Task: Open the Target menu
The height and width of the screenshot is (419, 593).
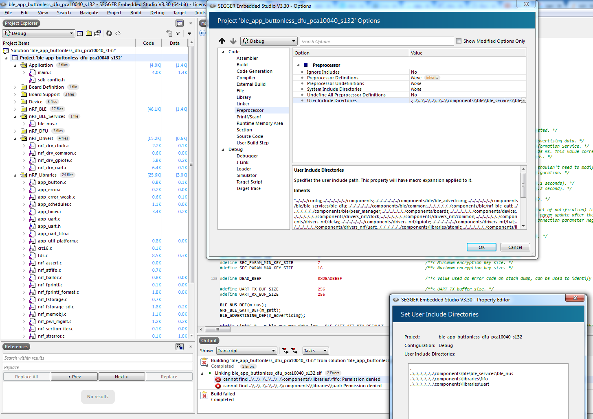Action: (x=180, y=13)
